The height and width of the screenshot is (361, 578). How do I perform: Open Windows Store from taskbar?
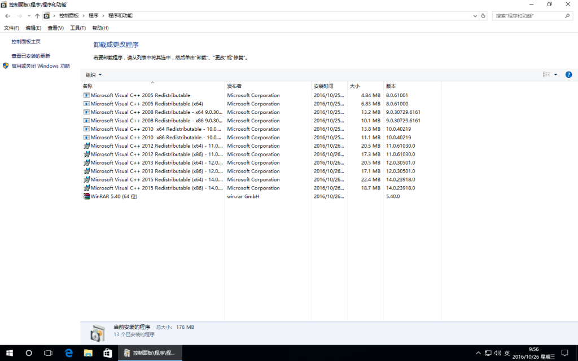108,353
